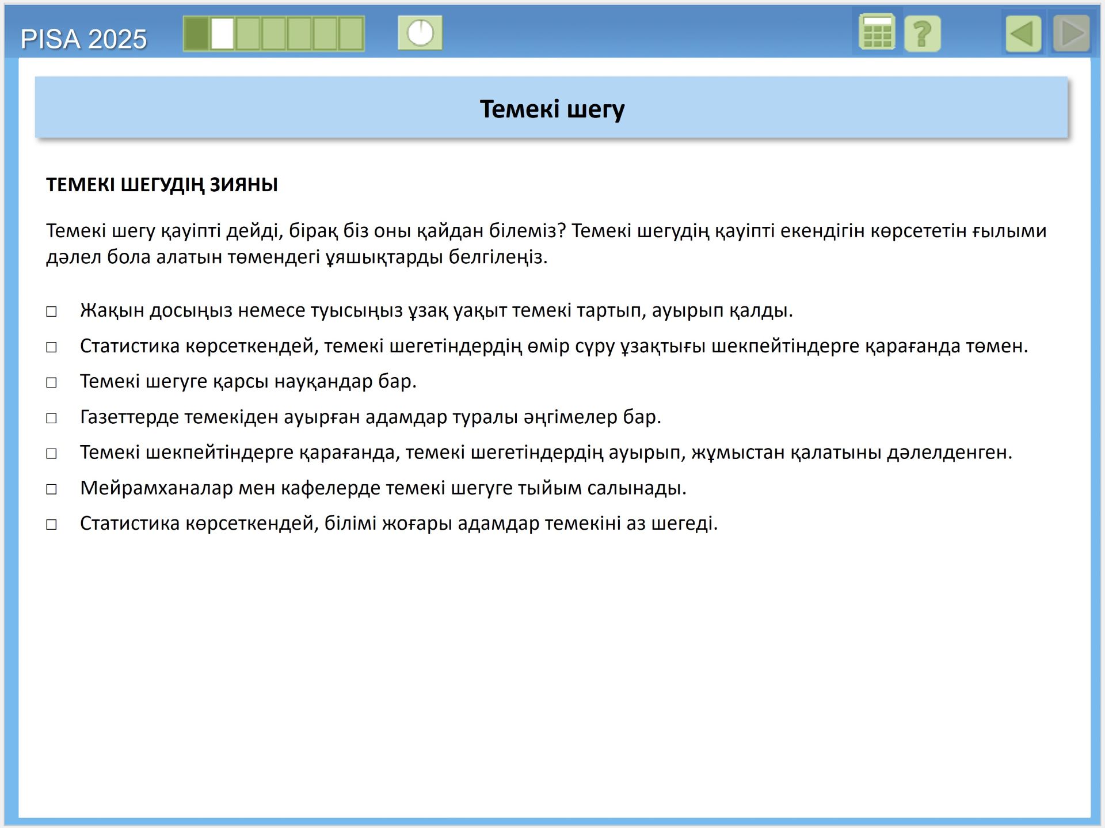Go to the previous question arrow

click(1023, 34)
